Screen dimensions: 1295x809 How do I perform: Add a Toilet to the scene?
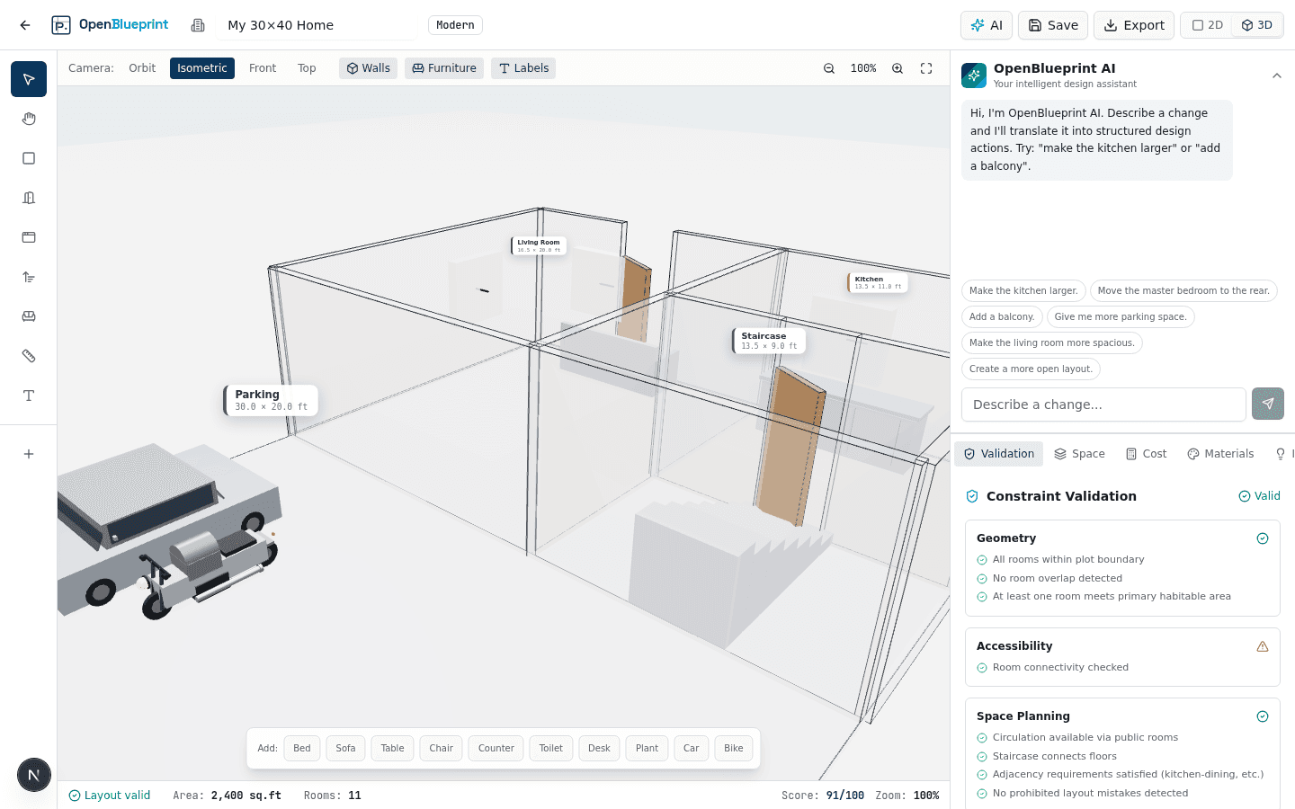click(x=551, y=748)
